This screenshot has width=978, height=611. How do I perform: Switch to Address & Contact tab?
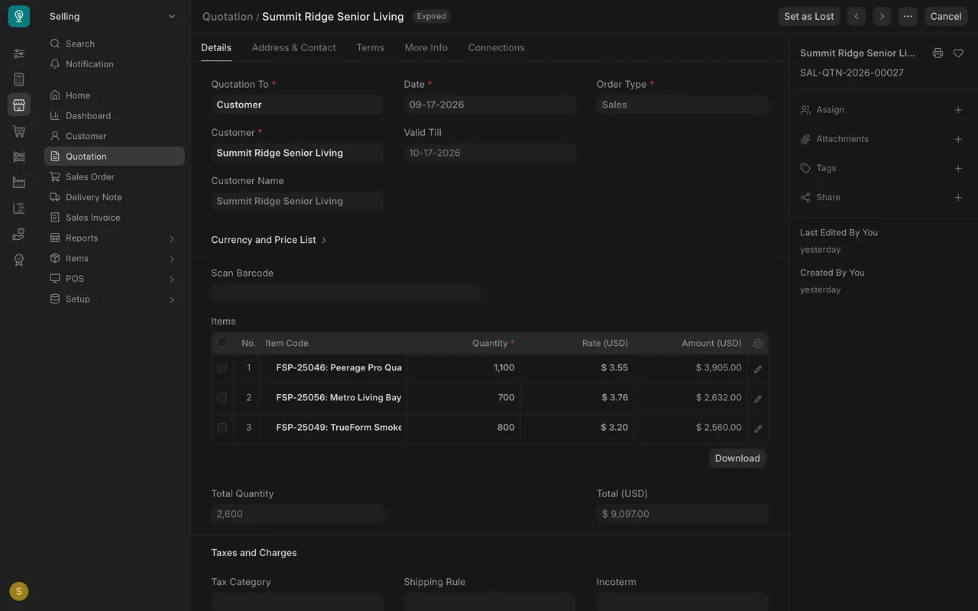(x=293, y=47)
